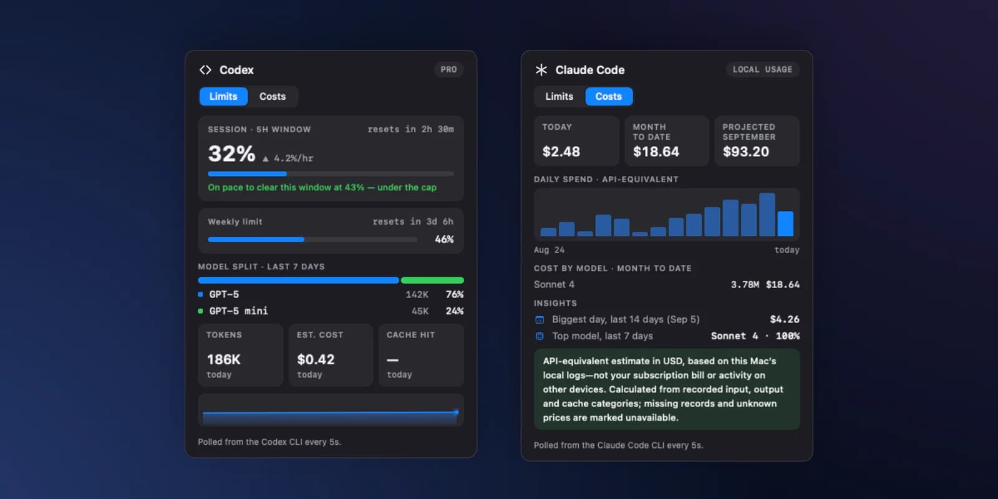Click the Codex usage sparkline chart

(331, 410)
